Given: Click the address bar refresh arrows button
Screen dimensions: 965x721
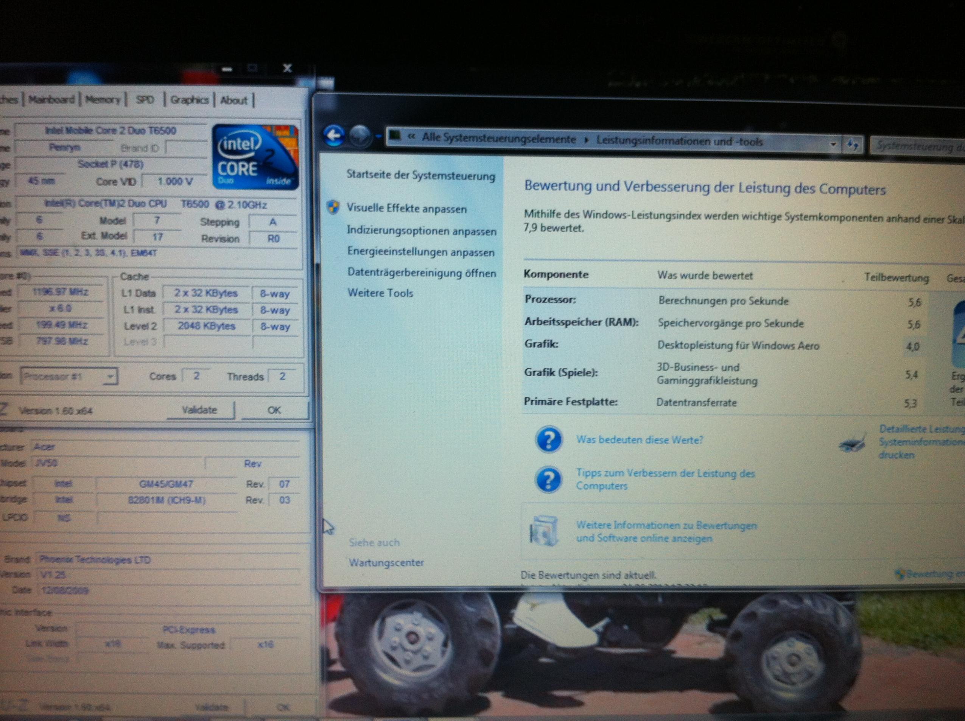Looking at the screenshot, I should pos(853,145).
